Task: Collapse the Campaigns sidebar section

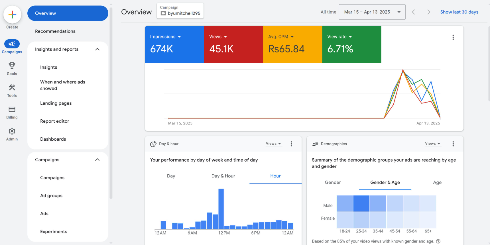Action: click(x=97, y=160)
